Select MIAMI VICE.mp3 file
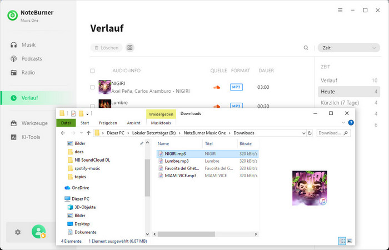 208,176
